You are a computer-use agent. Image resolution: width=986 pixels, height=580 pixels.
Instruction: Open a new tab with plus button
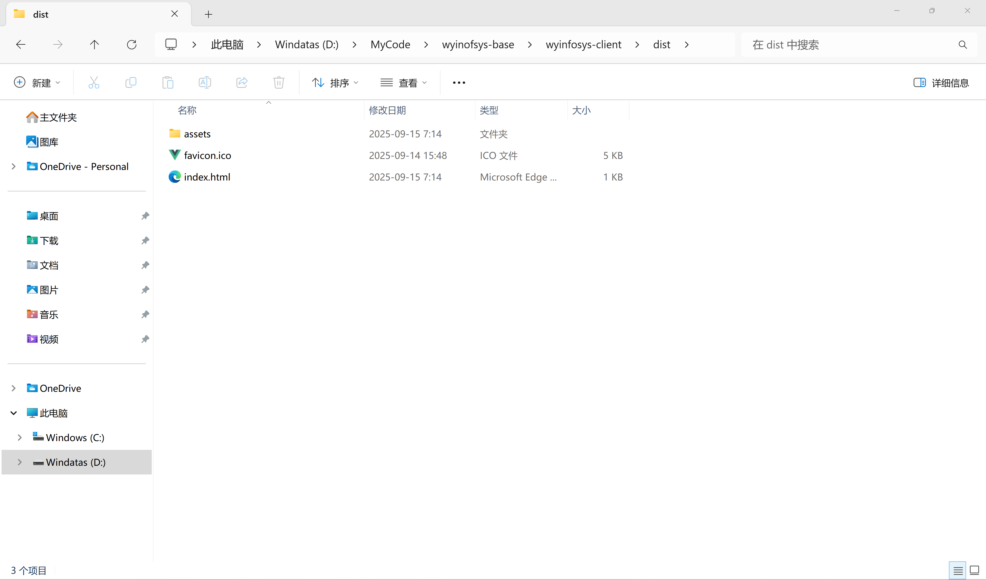coord(208,14)
